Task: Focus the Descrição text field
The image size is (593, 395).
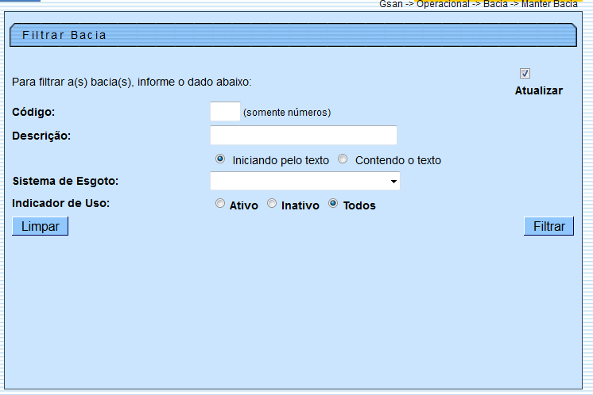Action: [x=303, y=136]
